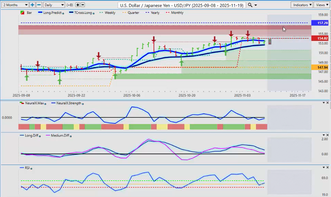Click the Monthly legend label

pyautogui.click(x=177, y=13)
